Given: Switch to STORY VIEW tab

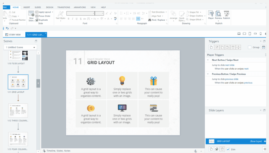Looking at the screenshot, I should pyautogui.click(x=13, y=35).
